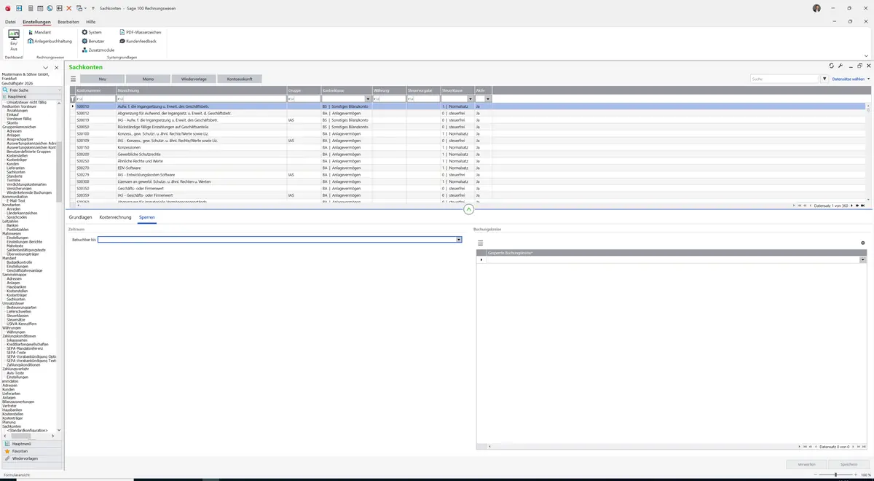Image resolution: width=874 pixels, height=481 pixels.
Task: Open the Hilfe menu
Action: [x=91, y=22]
